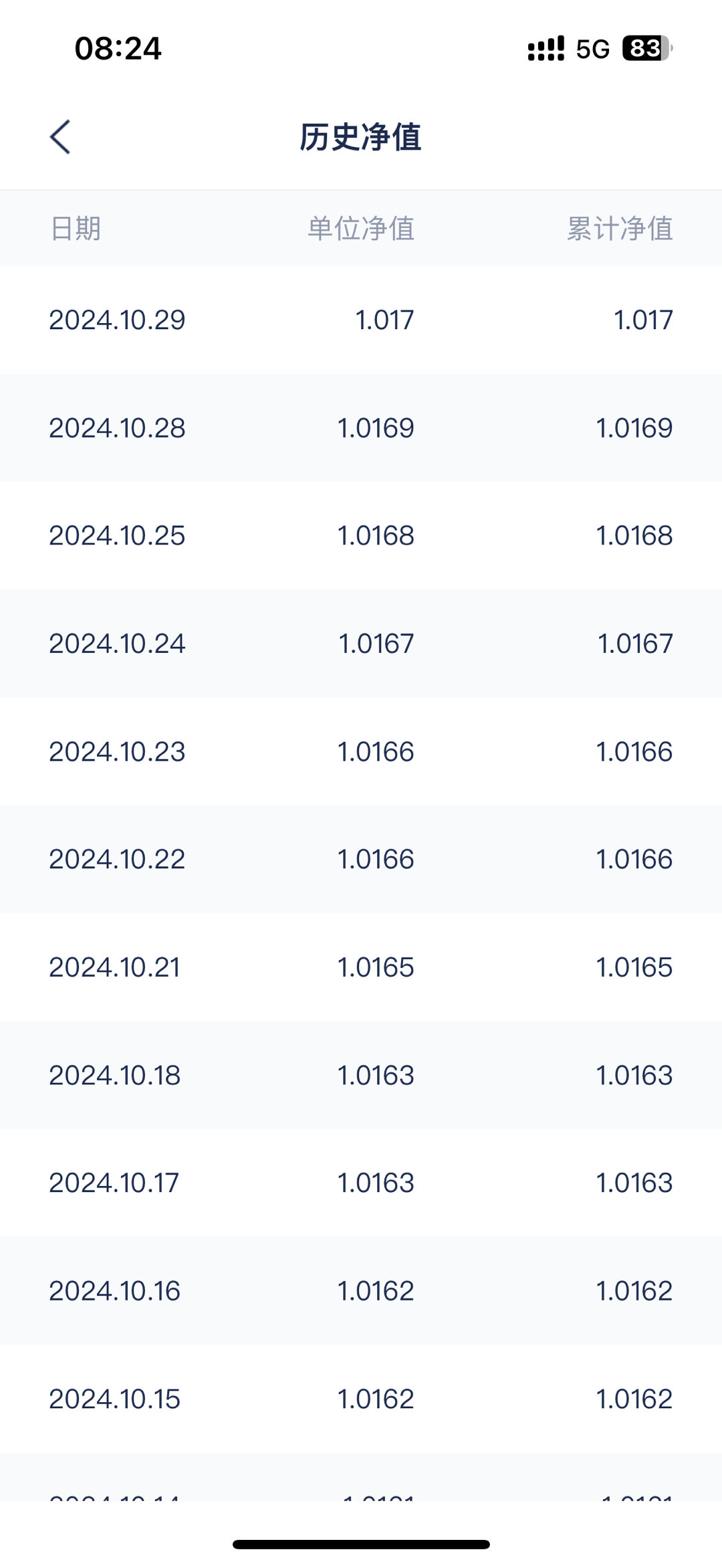The image size is (722, 1564).
Task: Tap the 08:24 clock in the status bar
Action: pyautogui.click(x=118, y=49)
